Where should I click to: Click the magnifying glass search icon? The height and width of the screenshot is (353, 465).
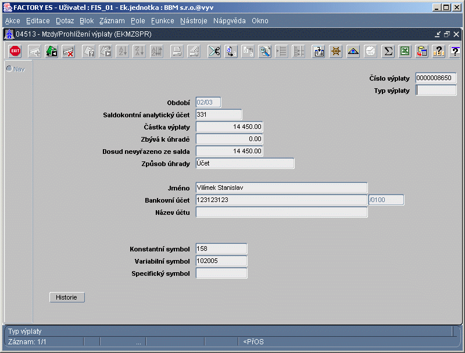click(265, 51)
